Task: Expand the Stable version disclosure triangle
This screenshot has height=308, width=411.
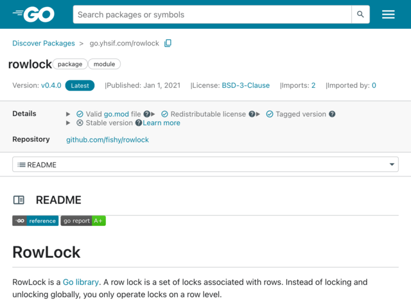Action: click(x=68, y=123)
